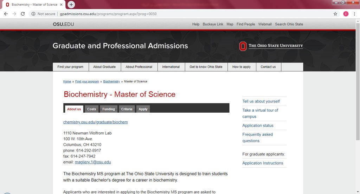
Task: Open the About Professional menu
Action: click(139, 67)
